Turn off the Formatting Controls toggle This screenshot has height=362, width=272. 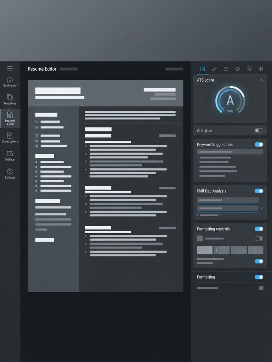point(259,229)
